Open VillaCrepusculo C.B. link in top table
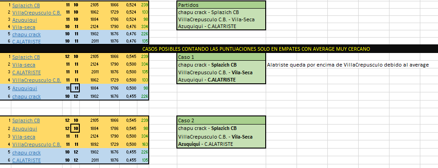Viewport: 438px width, 168px height. pos(37,13)
